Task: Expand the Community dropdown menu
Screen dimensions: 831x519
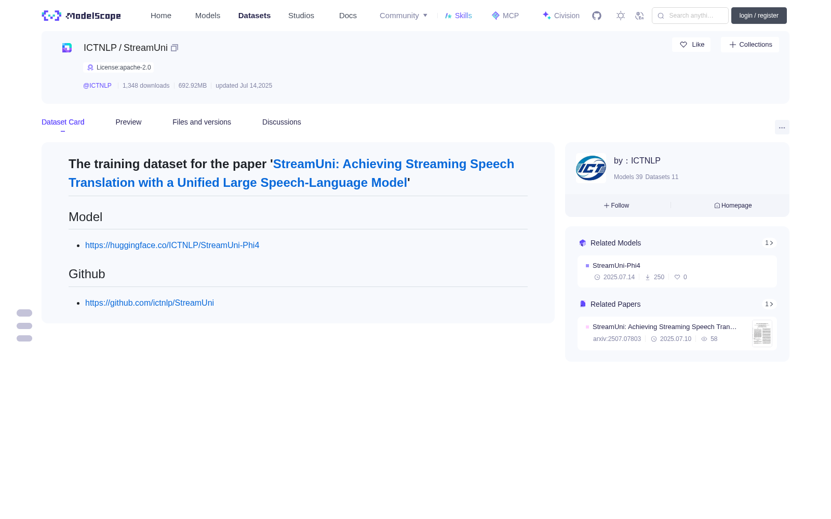Action: coord(404,16)
